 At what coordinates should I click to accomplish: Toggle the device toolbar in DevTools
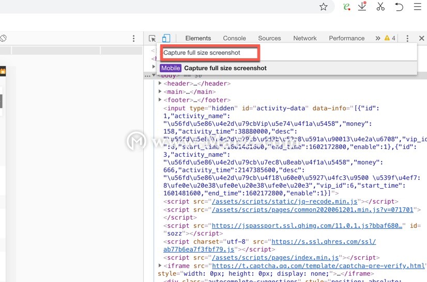(x=166, y=38)
